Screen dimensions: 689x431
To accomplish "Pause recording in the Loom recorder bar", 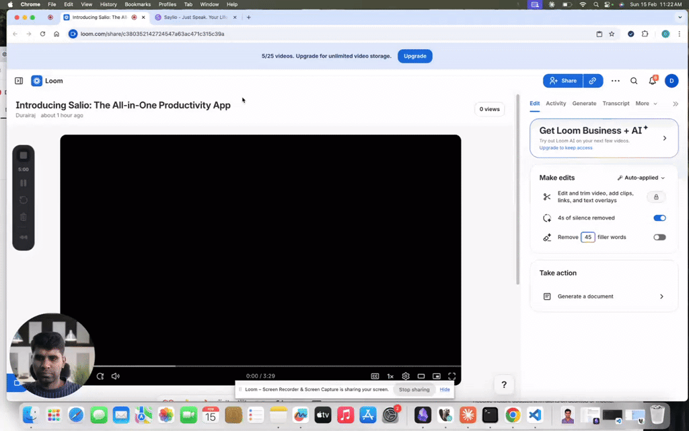I will point(24,183).
